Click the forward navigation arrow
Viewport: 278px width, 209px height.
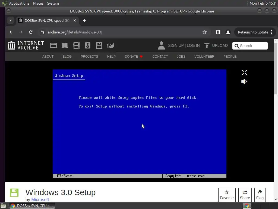click(21, 32)
